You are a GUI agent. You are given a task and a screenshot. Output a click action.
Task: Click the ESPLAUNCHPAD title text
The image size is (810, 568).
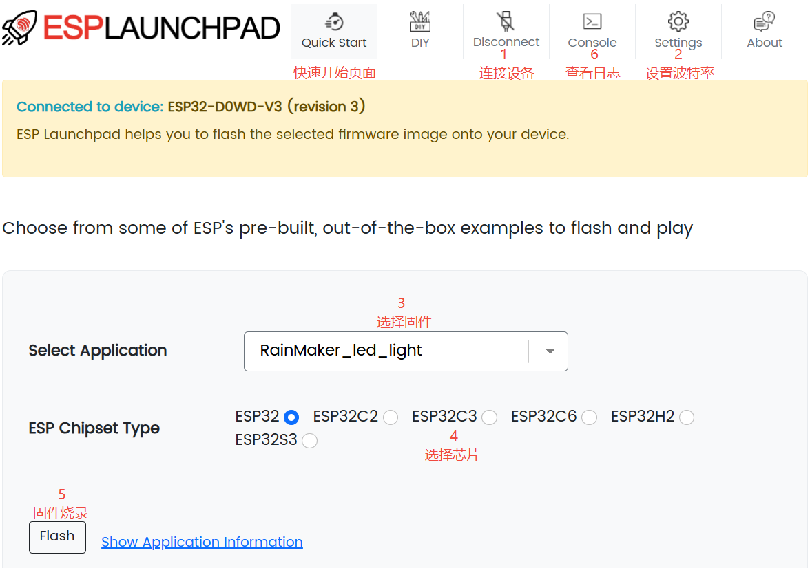162,28
